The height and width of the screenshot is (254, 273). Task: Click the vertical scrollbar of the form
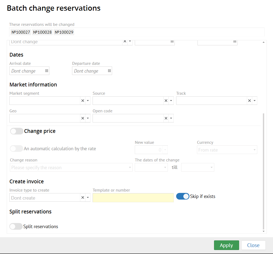coord(264,171)
